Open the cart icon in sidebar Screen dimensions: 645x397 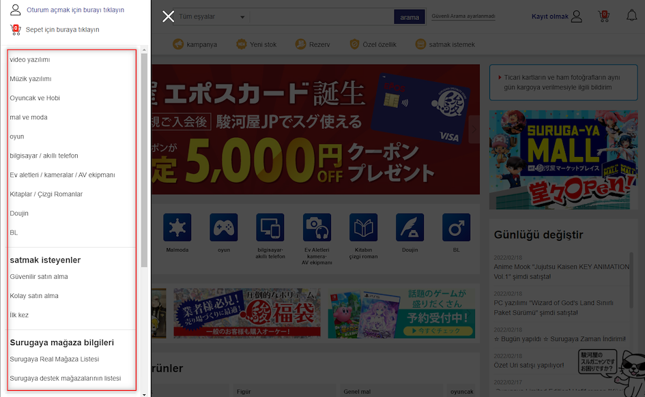coord(15,29)
